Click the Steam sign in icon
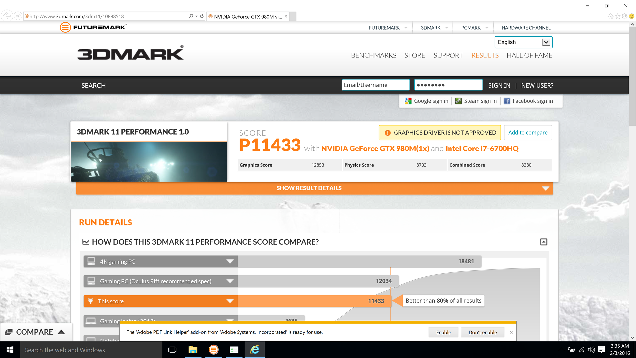 [458, 101]
